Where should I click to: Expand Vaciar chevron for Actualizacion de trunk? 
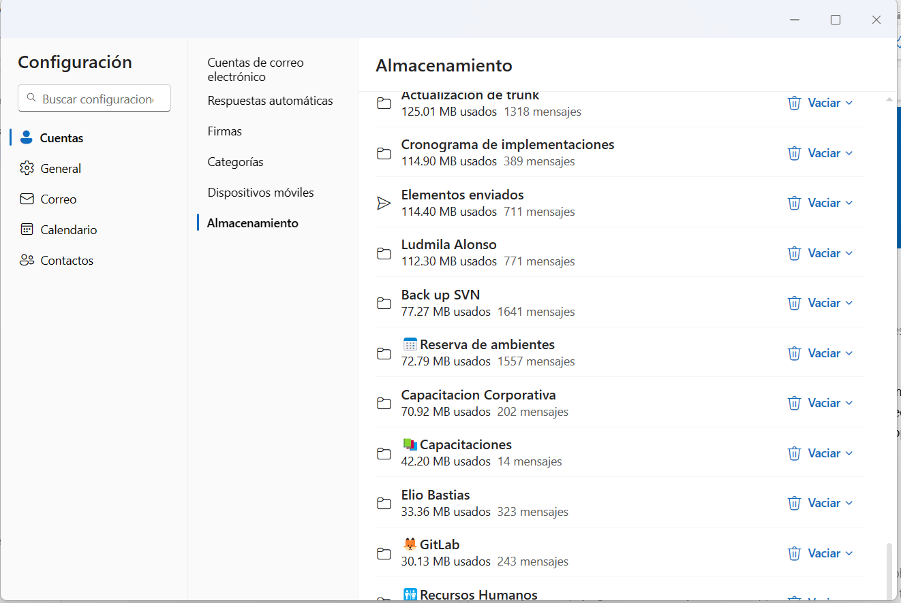pyautogui.click(x=849, y=103)
